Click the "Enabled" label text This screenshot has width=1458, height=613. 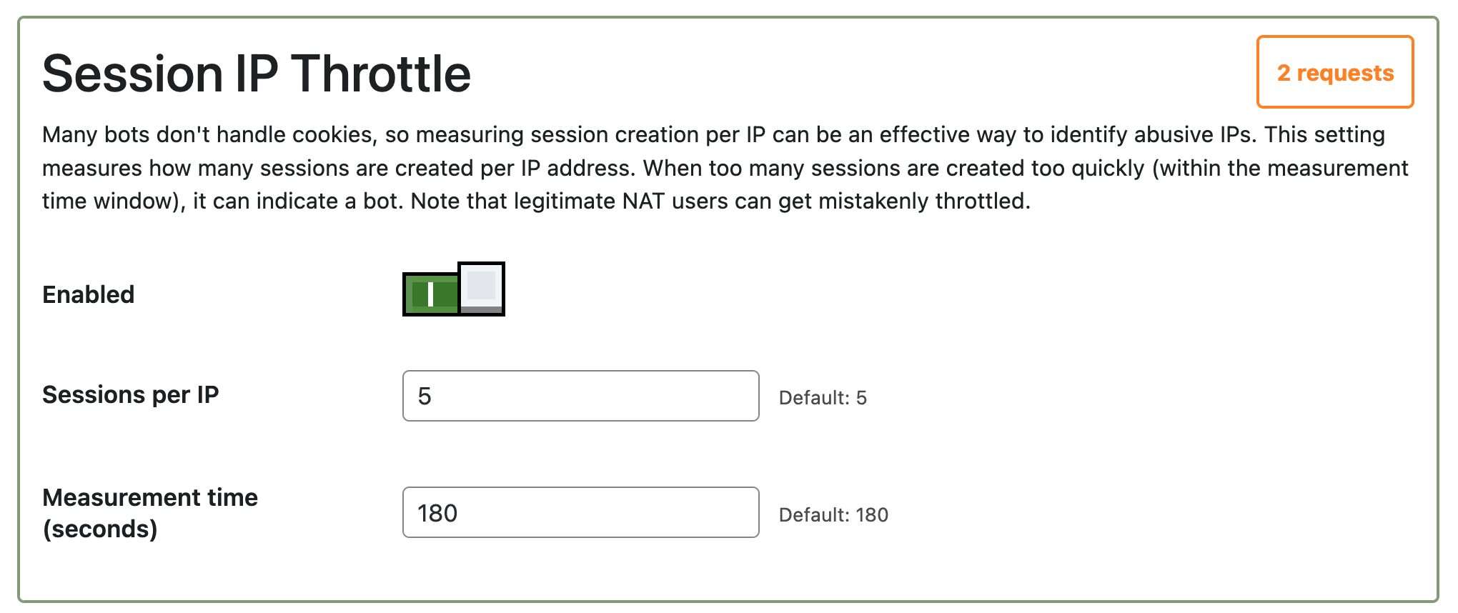89,294
